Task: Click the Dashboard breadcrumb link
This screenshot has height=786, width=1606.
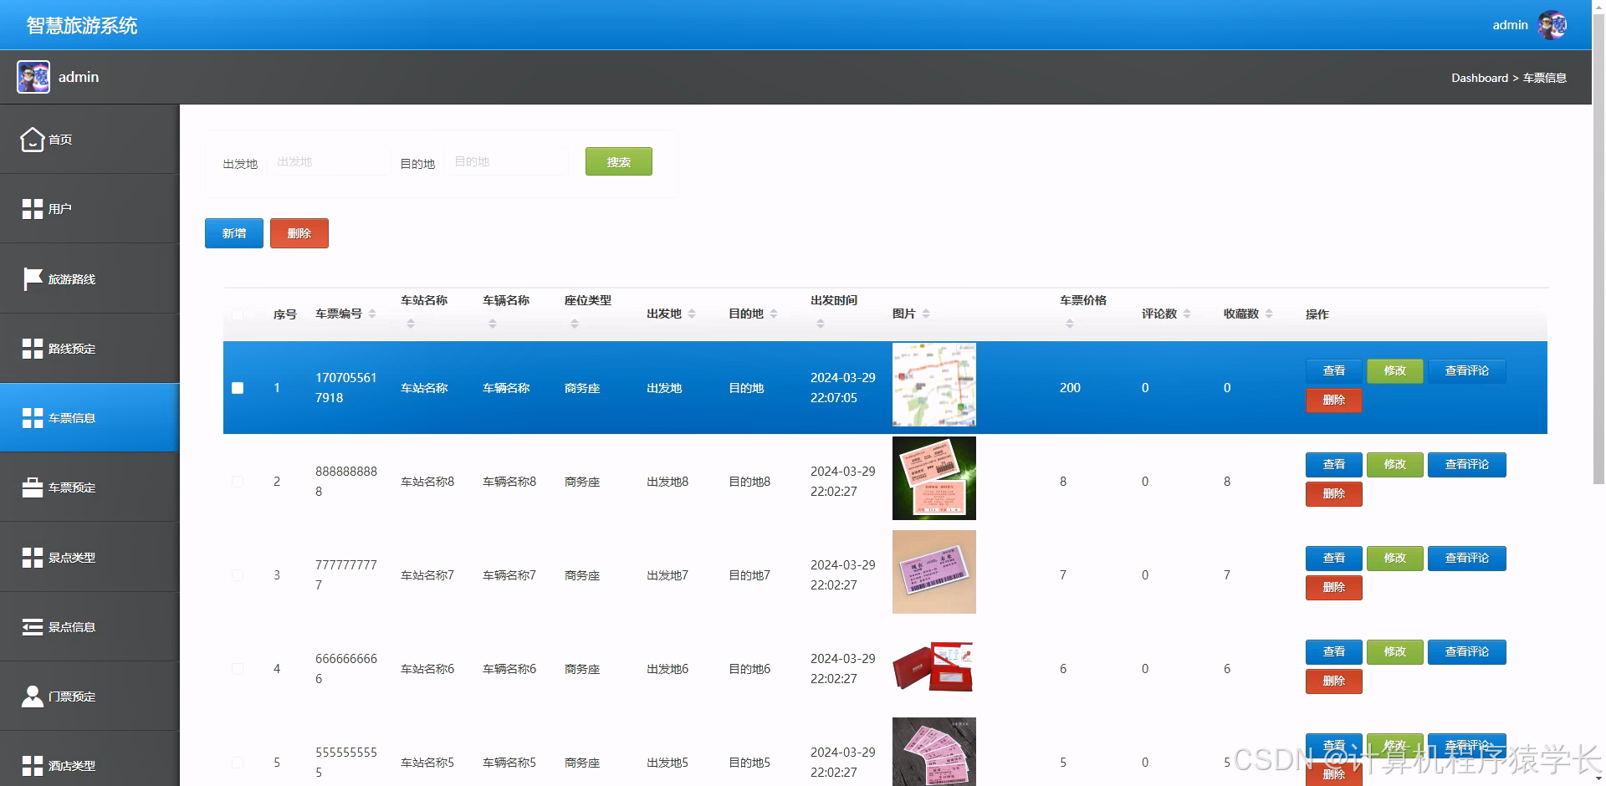Action: pyautogui.click(x=1479, y=78)
